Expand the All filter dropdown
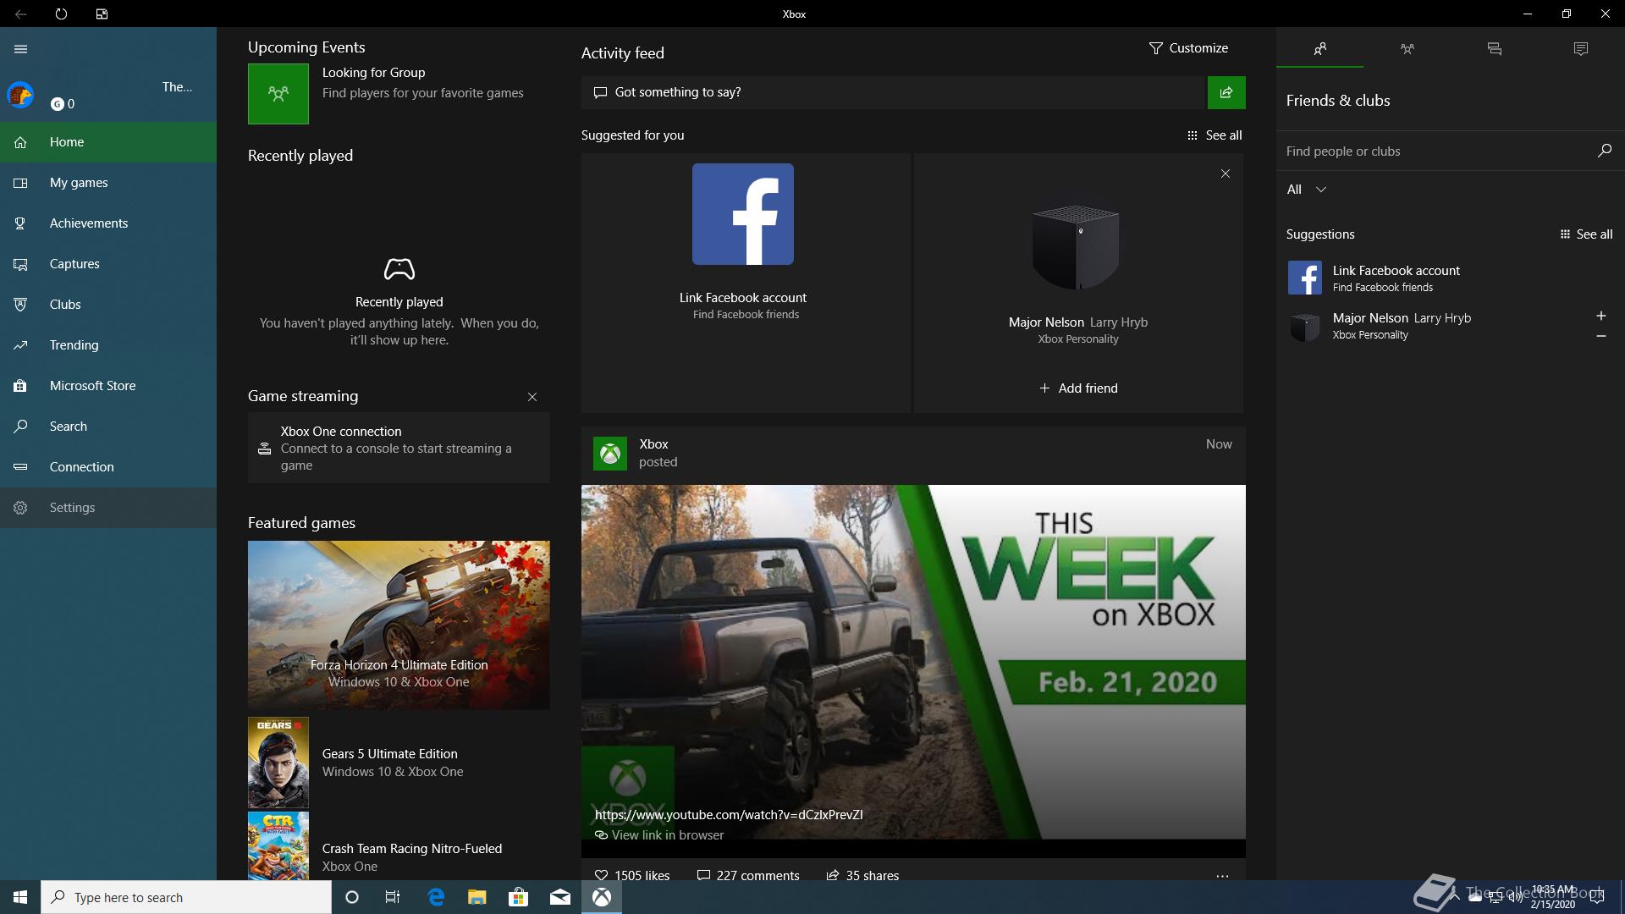 [1307, 190]
